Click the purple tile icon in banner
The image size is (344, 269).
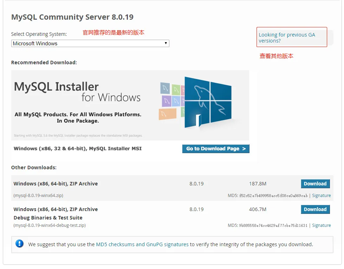167,101
